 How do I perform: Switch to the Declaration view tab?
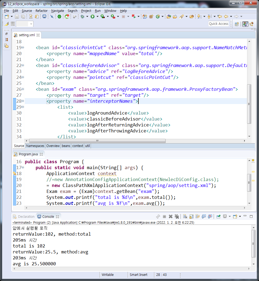(x=24, y=216)
